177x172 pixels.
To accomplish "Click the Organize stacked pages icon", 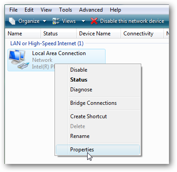I will (12, 21).
